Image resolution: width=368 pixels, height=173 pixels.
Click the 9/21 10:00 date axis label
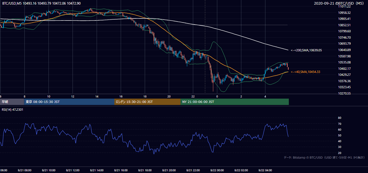pos(48,170)
